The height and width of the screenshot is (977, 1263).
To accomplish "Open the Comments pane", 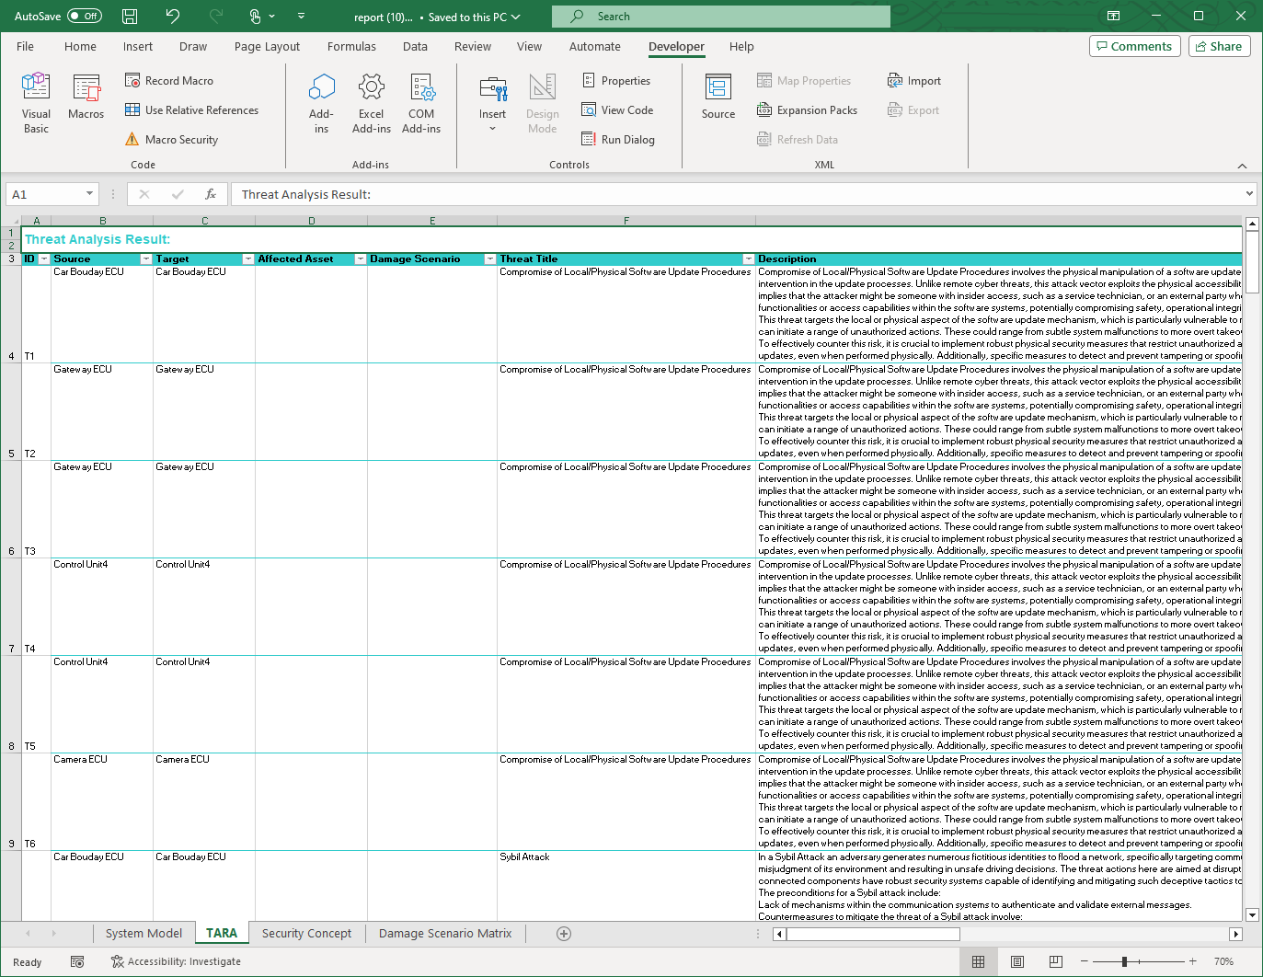I will pos(1134,46).
